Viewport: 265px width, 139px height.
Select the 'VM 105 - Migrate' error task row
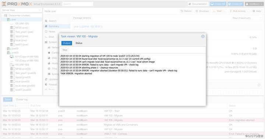(132, 120)
